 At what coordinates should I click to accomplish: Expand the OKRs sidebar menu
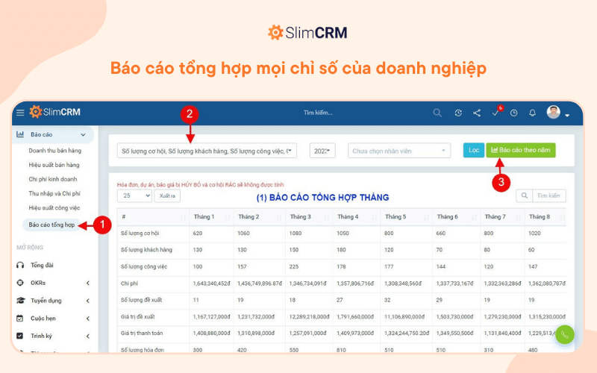88,283
